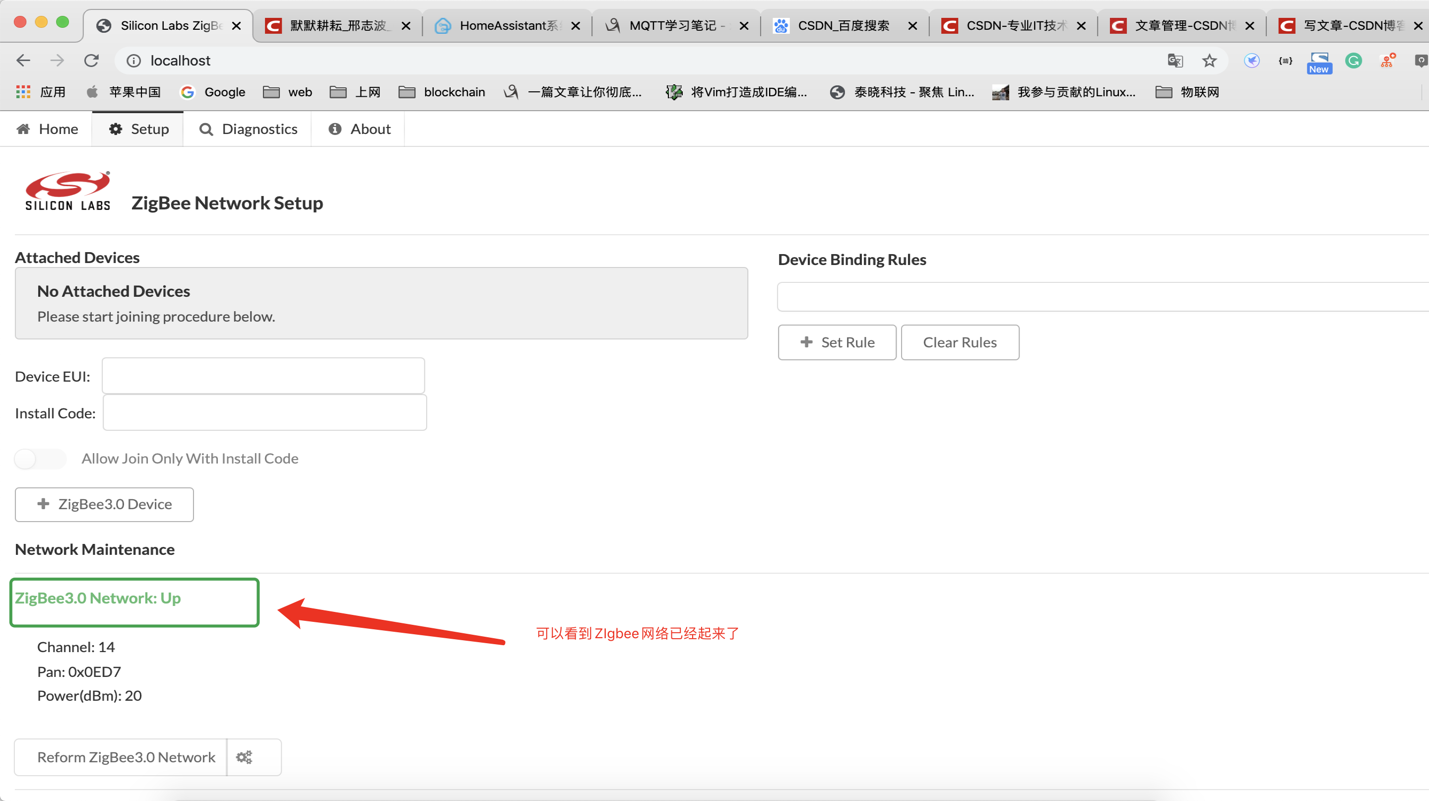Bookmark this page with the star icon
The height and width of the screenshot is (801, 1429).
[1209, 61]
